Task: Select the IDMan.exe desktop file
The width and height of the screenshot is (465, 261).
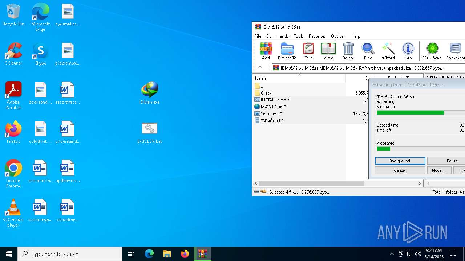Action: tap(150, 93)
